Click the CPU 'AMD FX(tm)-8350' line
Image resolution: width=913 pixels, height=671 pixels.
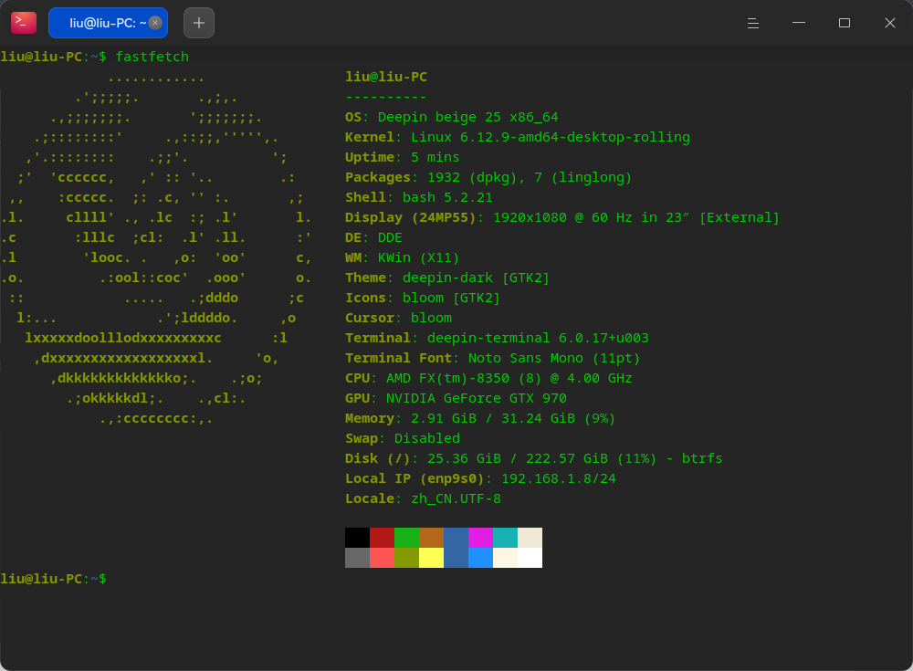488,378
